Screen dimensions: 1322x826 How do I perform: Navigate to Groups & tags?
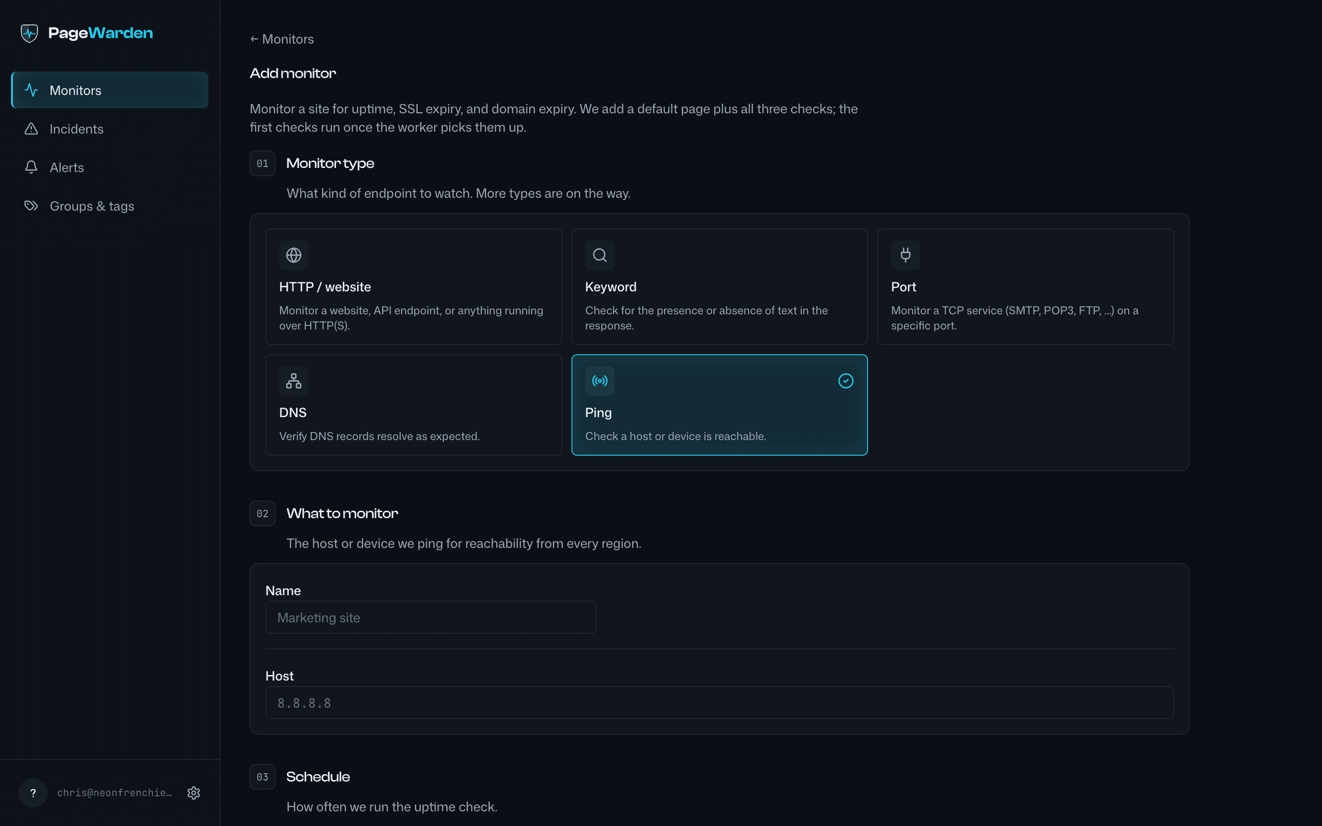[110, 206]
